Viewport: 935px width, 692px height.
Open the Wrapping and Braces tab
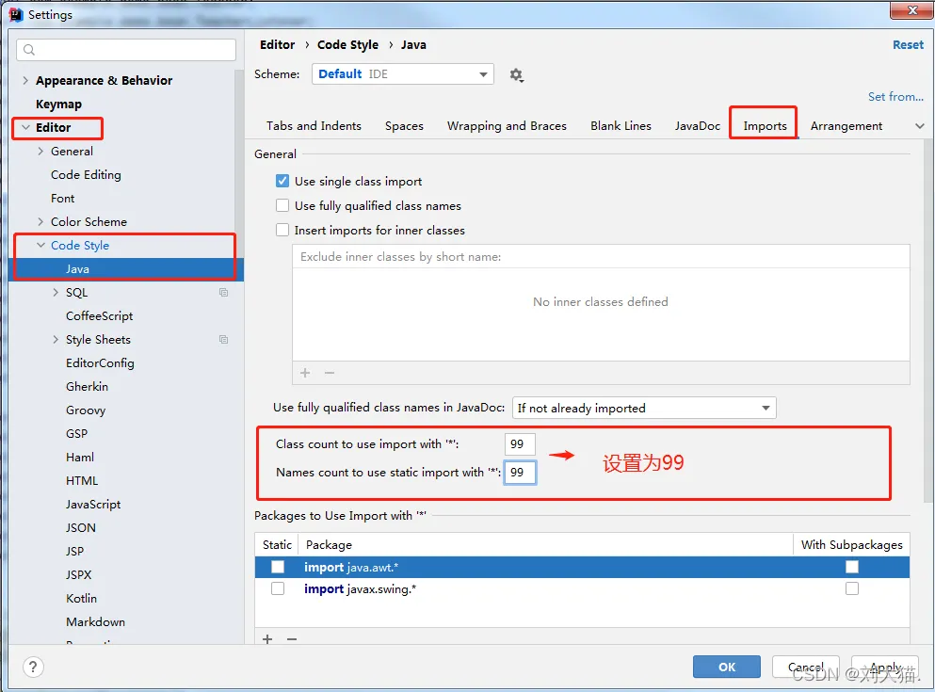tap(507, 126)
